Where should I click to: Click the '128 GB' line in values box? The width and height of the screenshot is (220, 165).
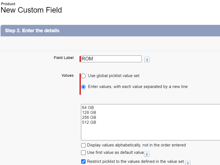click(89, 113)
